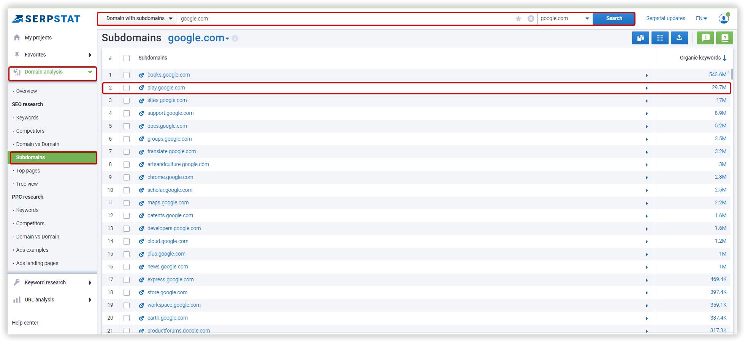Open external link icon for scholar.google.com
Viewport: 745px width, 342px height.
[x=141, y=190]
